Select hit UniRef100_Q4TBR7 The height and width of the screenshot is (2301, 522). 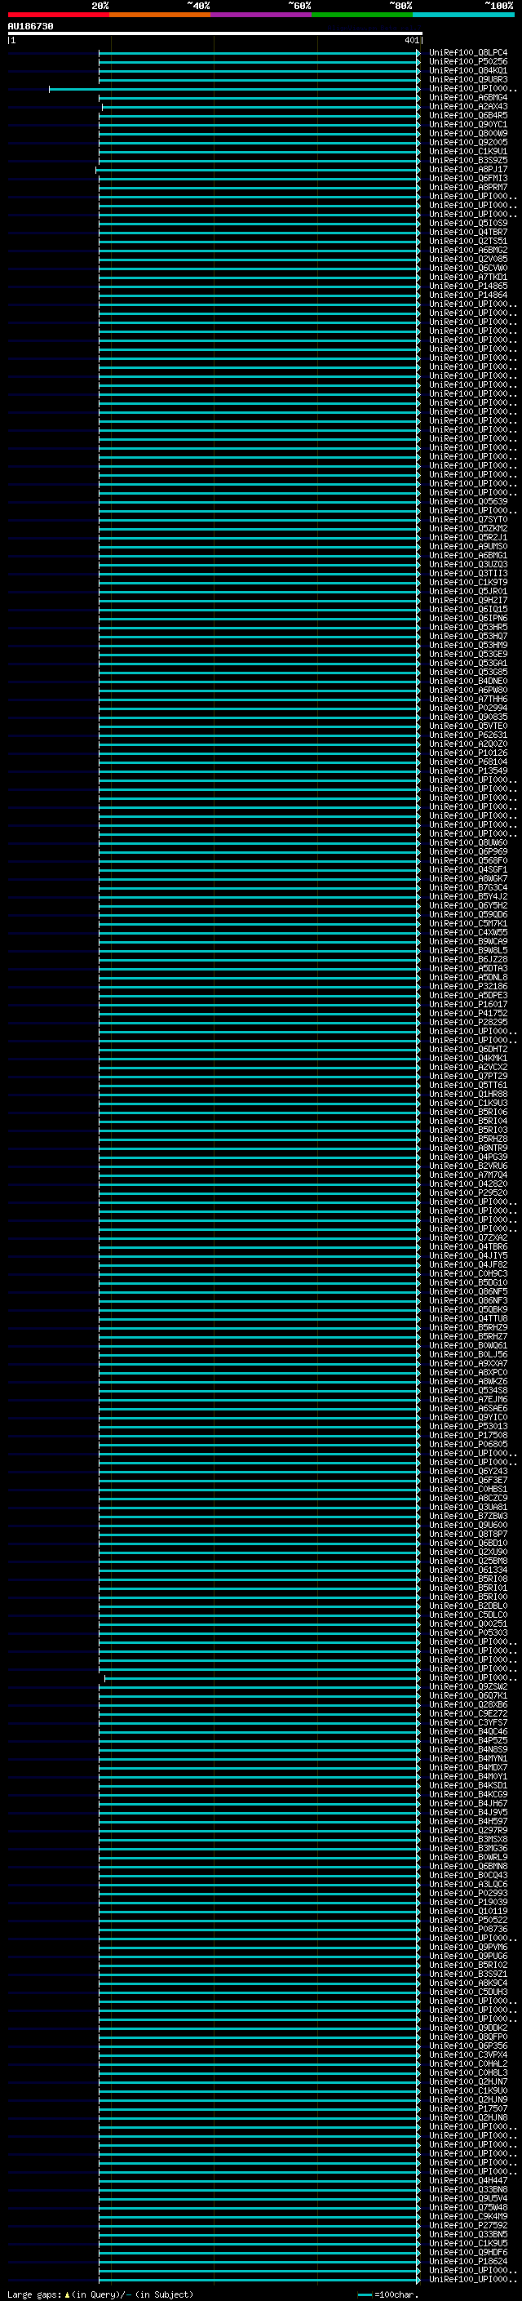point(468,233)
